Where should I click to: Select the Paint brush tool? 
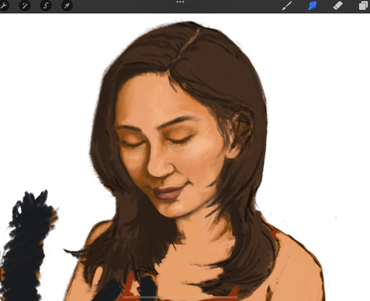(287, 6)
